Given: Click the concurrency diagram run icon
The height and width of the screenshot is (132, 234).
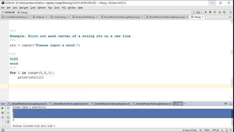Looking at the screenshot, I should (224, 12).
